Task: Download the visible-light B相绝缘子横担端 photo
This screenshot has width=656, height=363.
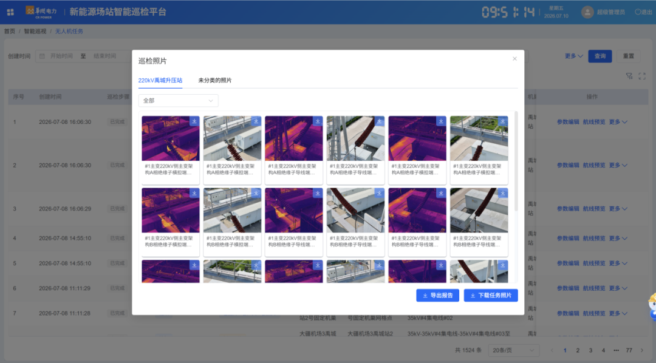Action: point(256,193)
